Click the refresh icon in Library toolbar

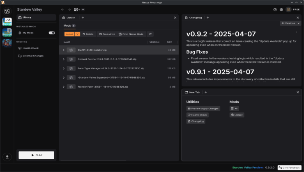tap(150, 34)
